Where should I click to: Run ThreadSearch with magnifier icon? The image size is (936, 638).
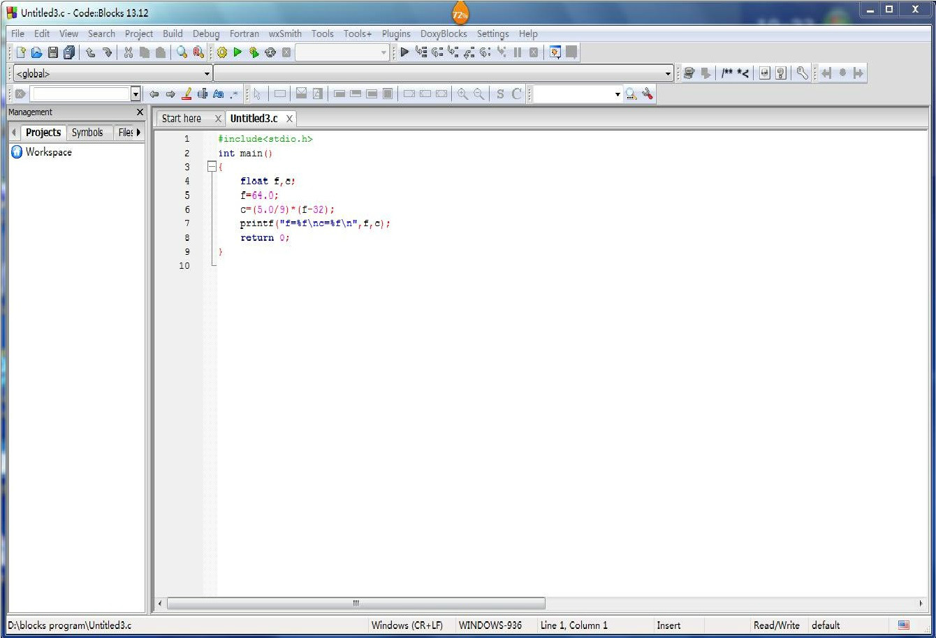[631, 94]
